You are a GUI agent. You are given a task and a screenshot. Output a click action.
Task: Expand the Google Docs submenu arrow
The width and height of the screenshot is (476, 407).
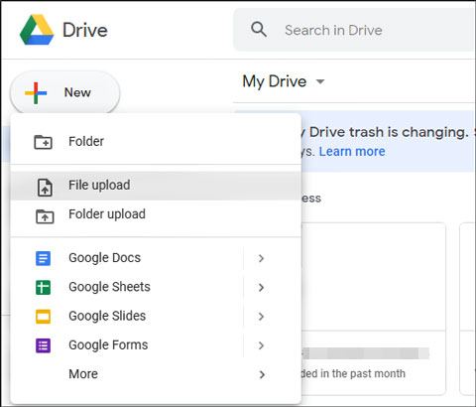coord(261,258)
